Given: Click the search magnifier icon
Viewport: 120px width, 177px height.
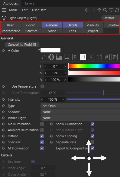Looking at the screenshot, I should tap(105, 10).
